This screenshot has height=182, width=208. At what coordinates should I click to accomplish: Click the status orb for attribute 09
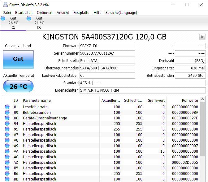[7, 112]
